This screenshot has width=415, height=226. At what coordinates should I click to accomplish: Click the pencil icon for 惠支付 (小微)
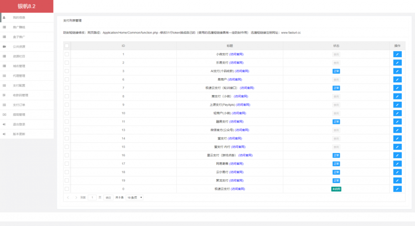click(397, 96)
